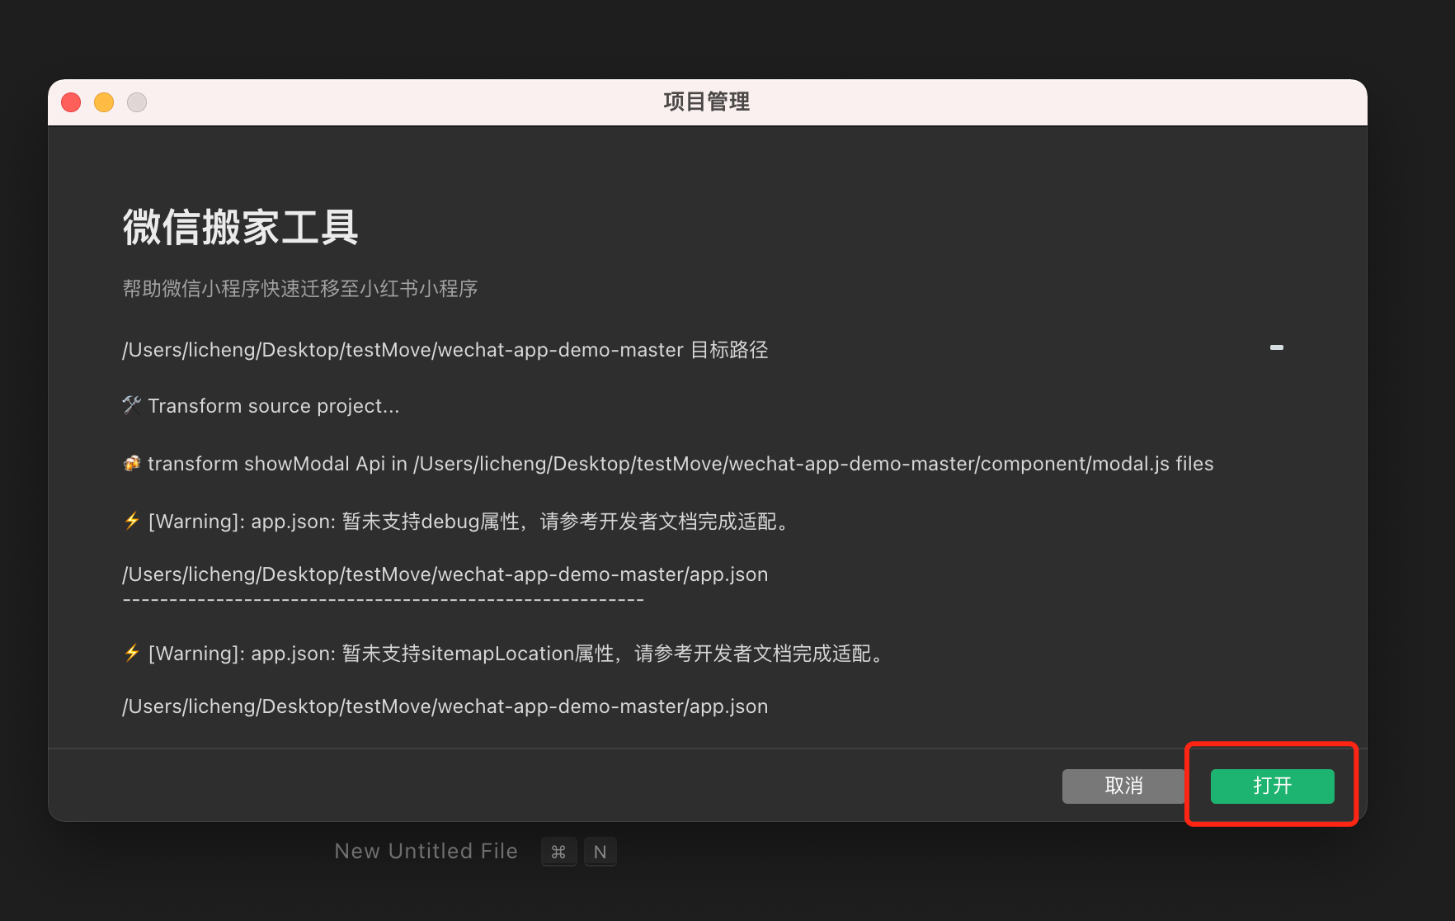Click the emoji icon before transform showModal
Screen dimensions: 1455x921
(x=132, y=463)
